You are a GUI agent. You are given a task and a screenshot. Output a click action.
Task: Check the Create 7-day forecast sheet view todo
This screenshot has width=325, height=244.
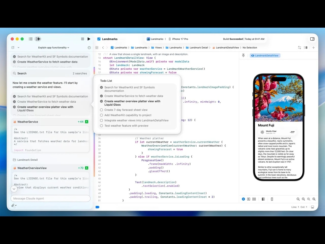(x=101, y=110)
